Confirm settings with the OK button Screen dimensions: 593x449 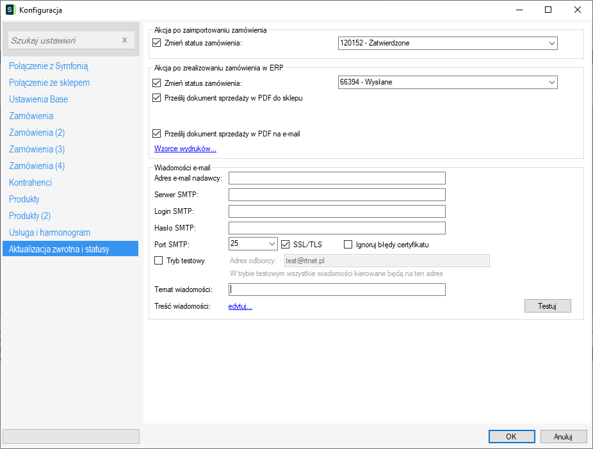click(x=511, y=436)
